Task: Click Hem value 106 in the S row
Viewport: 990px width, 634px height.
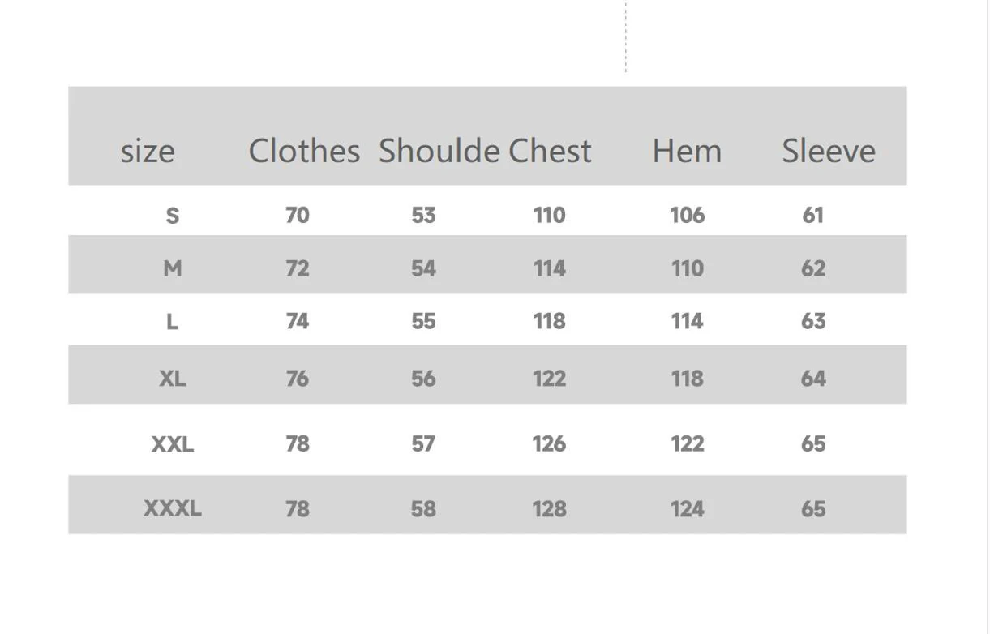Action: coord(687,216)
